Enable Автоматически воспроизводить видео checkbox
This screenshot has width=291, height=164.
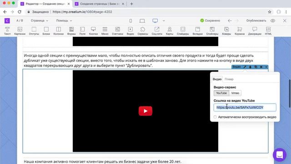point(215,117)
